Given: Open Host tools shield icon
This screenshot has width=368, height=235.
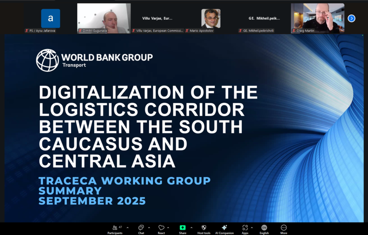Looking at the screenshot, I should tap(204, 228).
